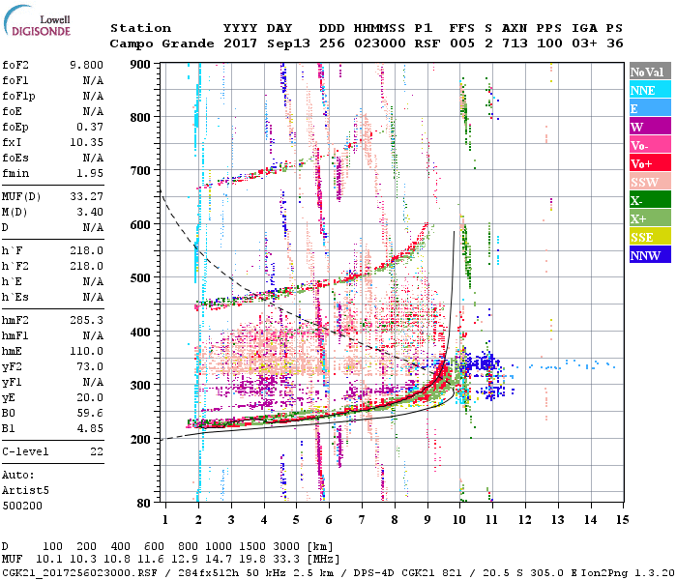Click the 900 km height axis label
The image size is (677, 580).
click(x=140, y=65)
